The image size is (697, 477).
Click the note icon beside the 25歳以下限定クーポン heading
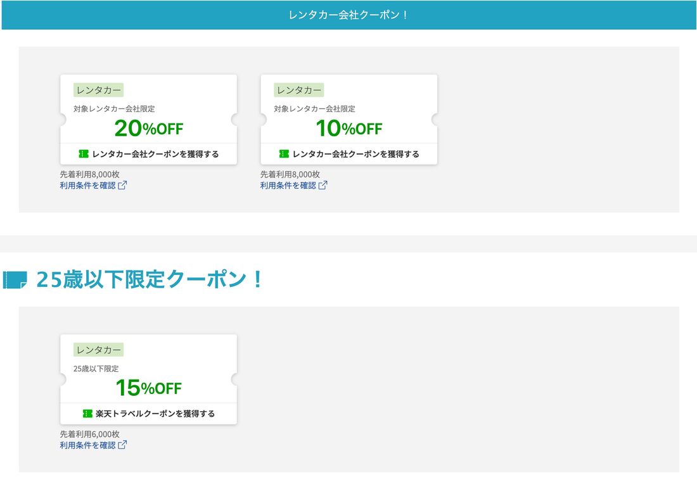coord(15,279)
